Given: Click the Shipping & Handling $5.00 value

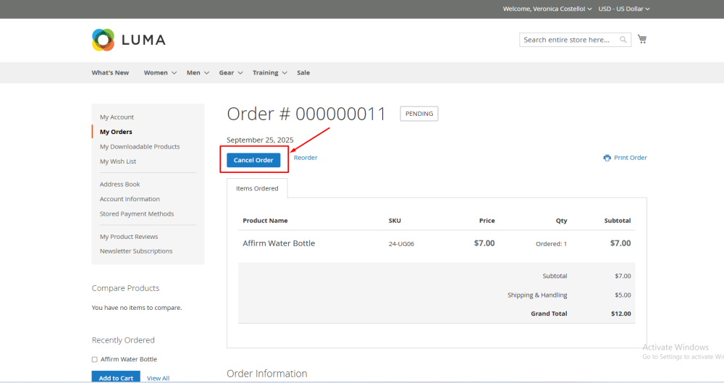Looking at the screenshot, I should pos(623,295).
